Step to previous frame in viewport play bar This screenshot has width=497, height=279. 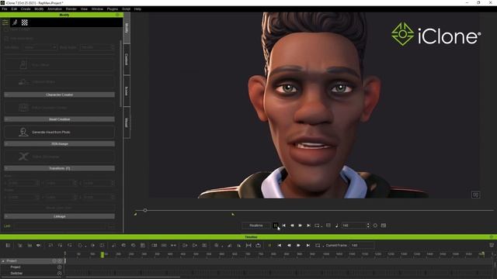click(292, 226)
